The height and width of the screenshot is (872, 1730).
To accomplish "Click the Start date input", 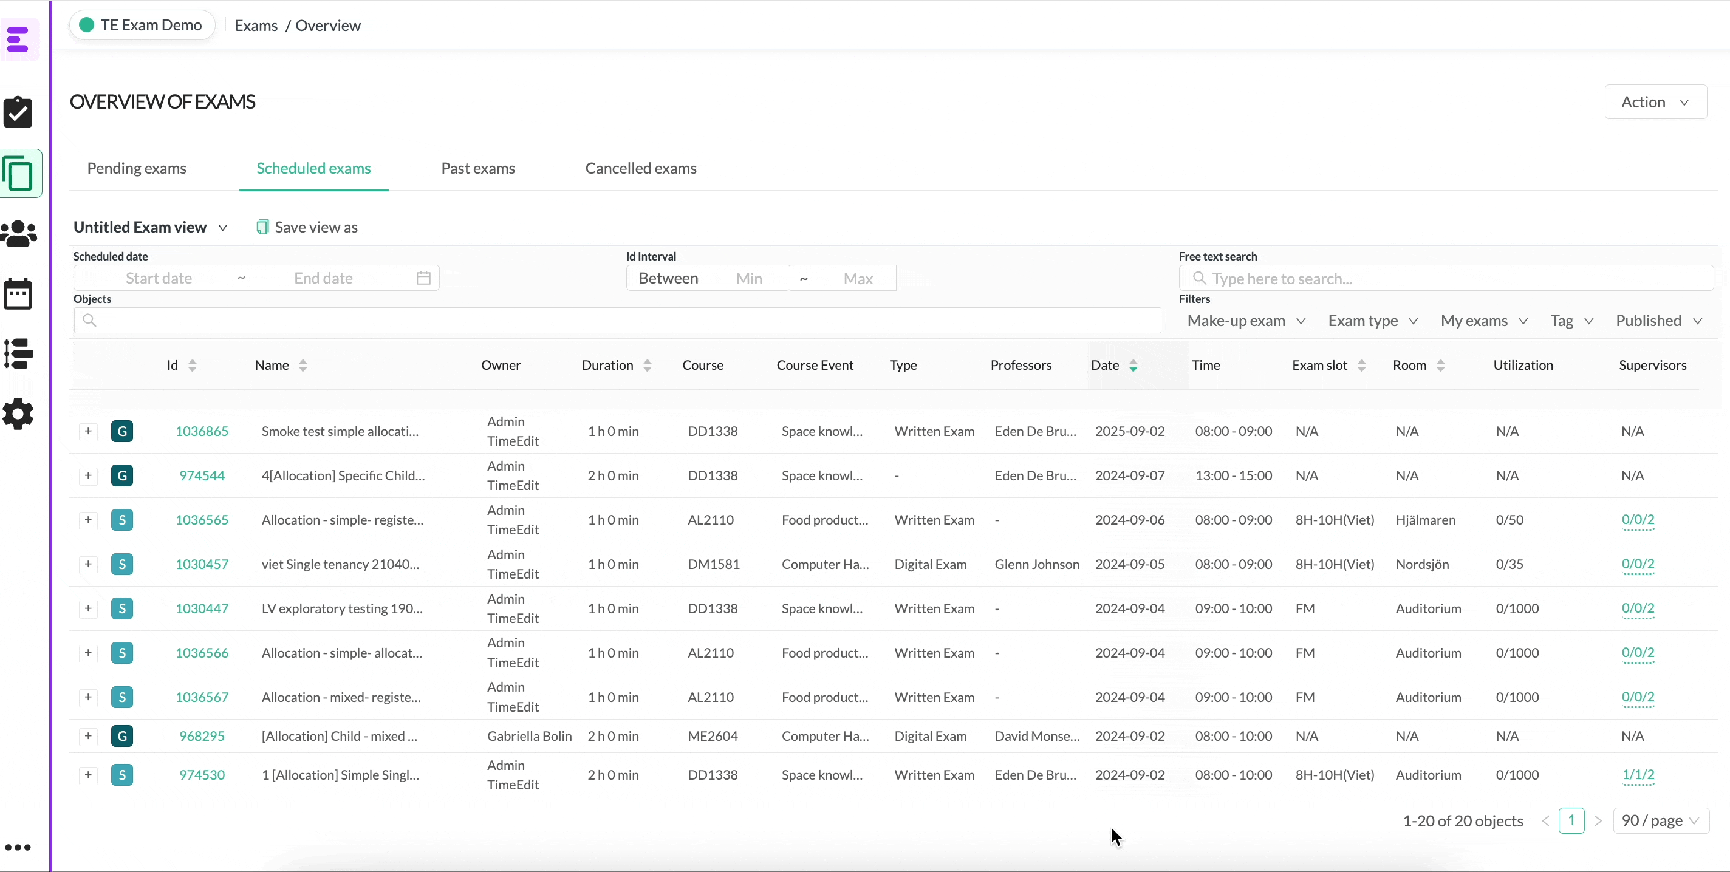I will pos(159,278).
